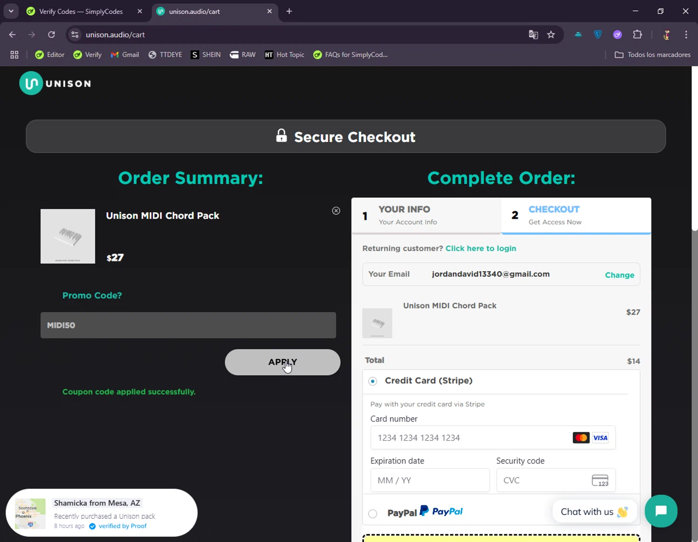Click the checkout panel product thumbnail
Viewport: 698px width, 542px height.
coord(377,323)
